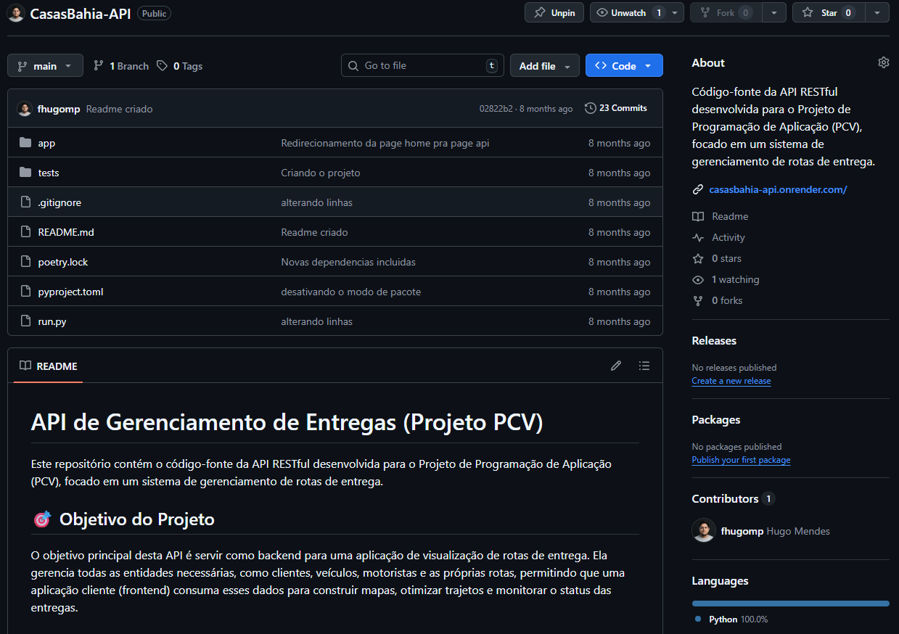This screenshot has height=634, width=899.
Task: Click the link icon beside the project URL
Action: [697, 189]
